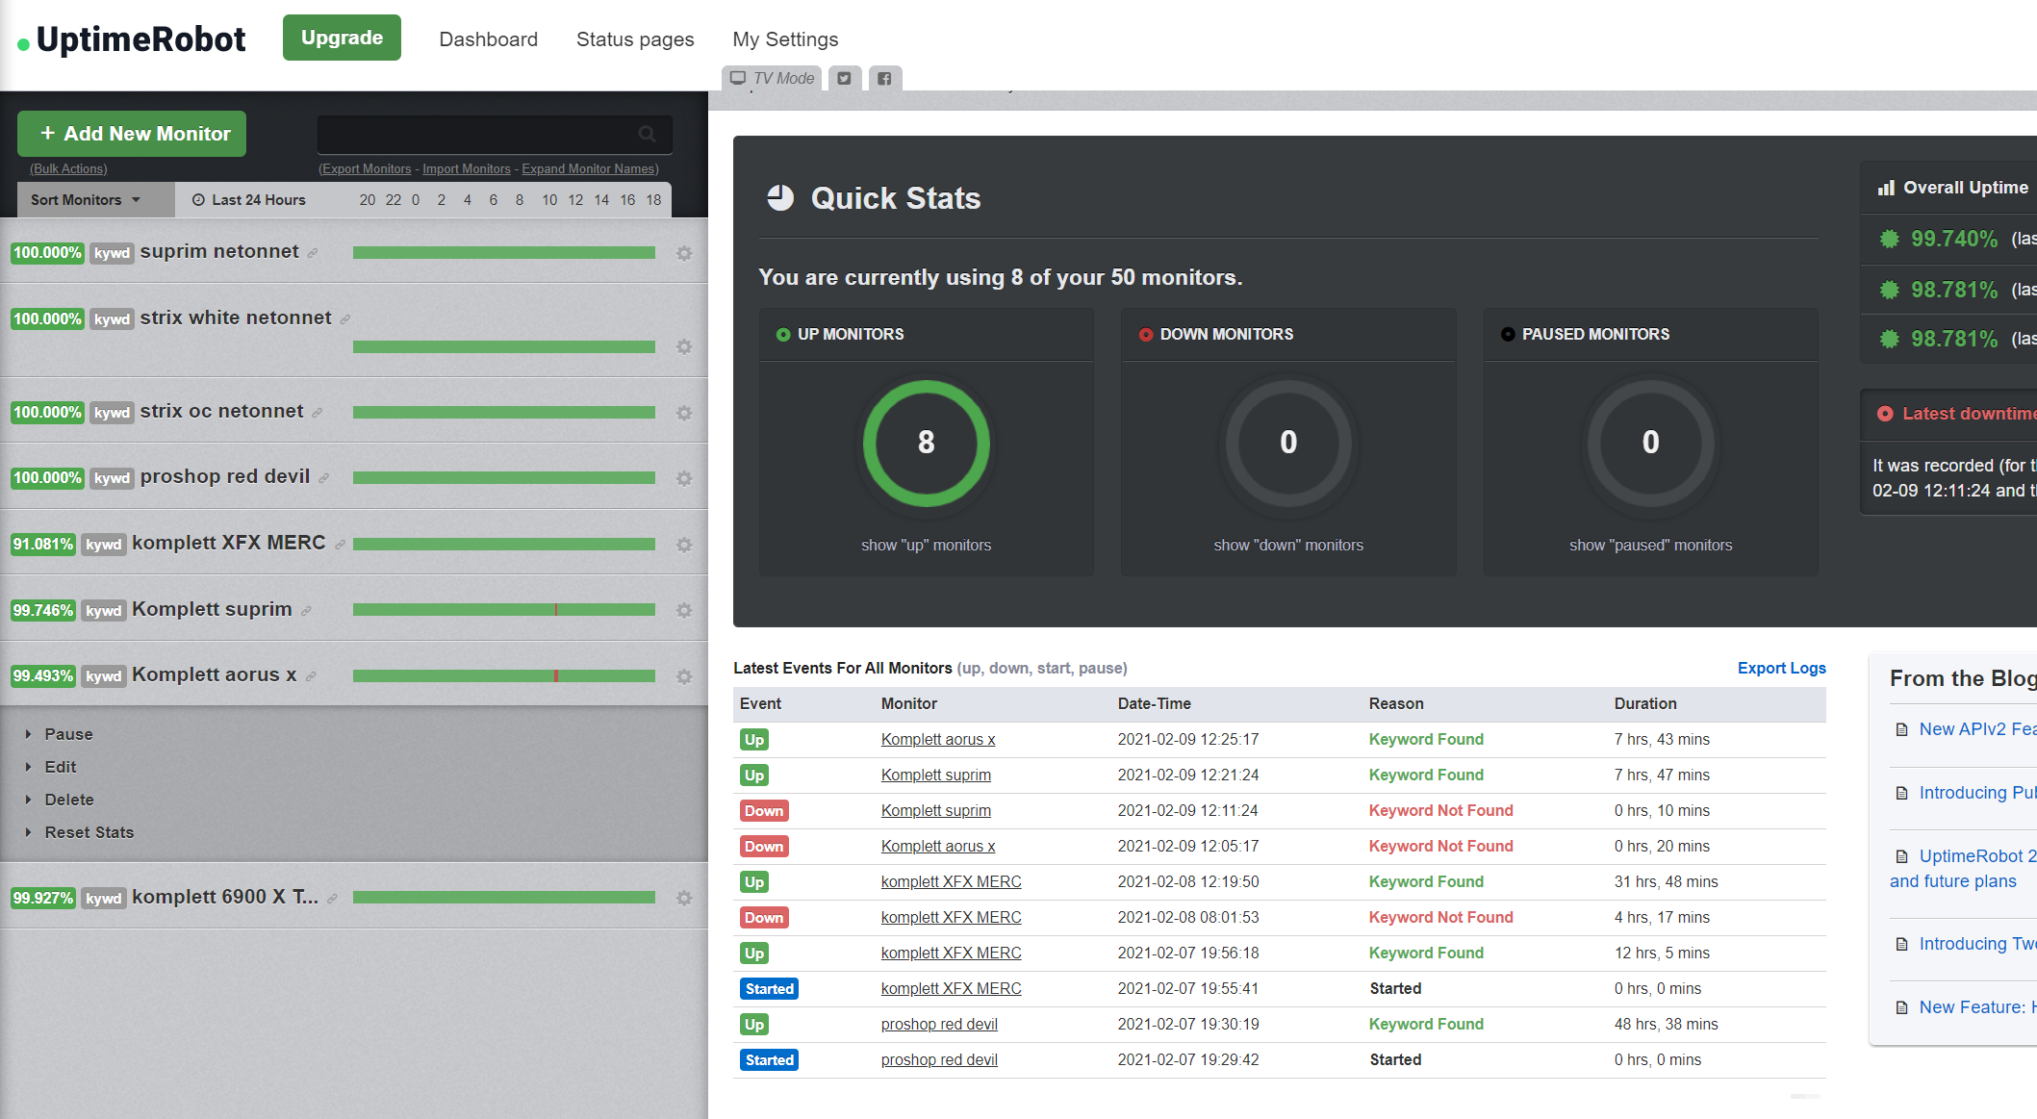Open settings gear for komplett 6900 X T
Viewport: 2037px width, 1119px height.
pos(684,898)
